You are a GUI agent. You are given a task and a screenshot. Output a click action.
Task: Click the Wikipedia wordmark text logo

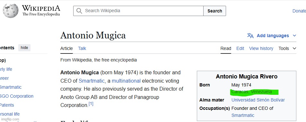[41, 11]
